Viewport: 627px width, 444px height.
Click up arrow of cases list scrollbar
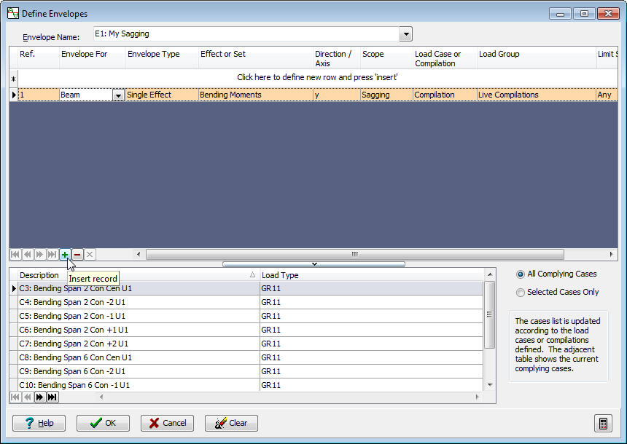coord(490,274)
